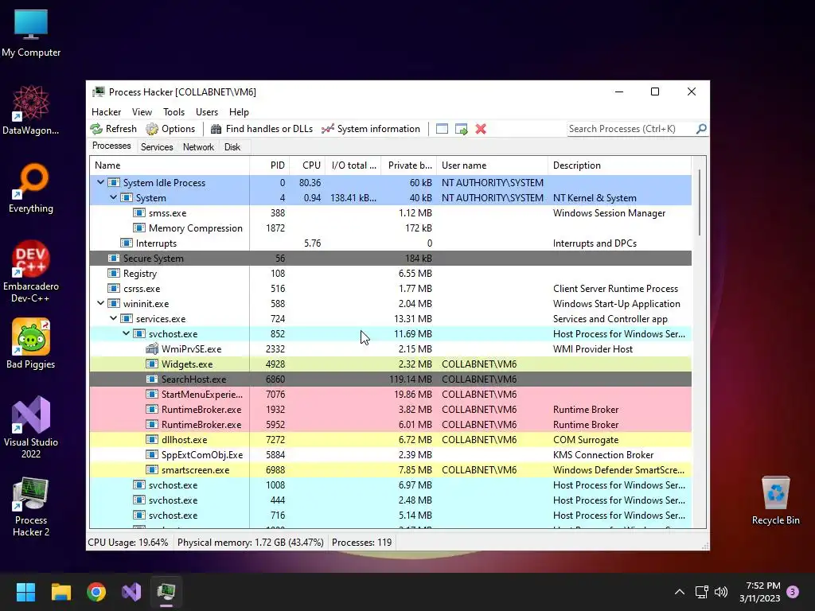
Task: Open the Windows Start button
Action: [x=25, y=592]
